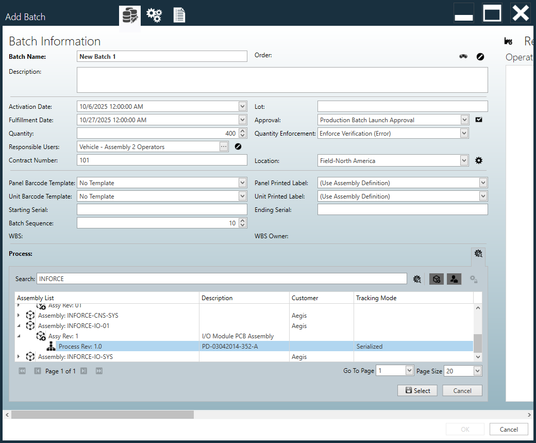Screen dimensions: 536x443
Task: Open the process search gear next to the Search box
Action: [417, 278]
